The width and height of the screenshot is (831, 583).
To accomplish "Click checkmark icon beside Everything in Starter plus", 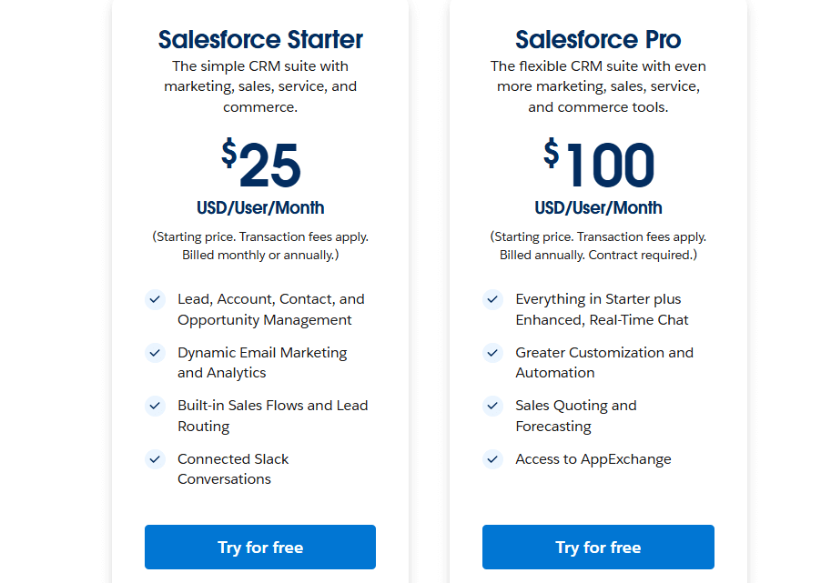I will coord(492,299).
